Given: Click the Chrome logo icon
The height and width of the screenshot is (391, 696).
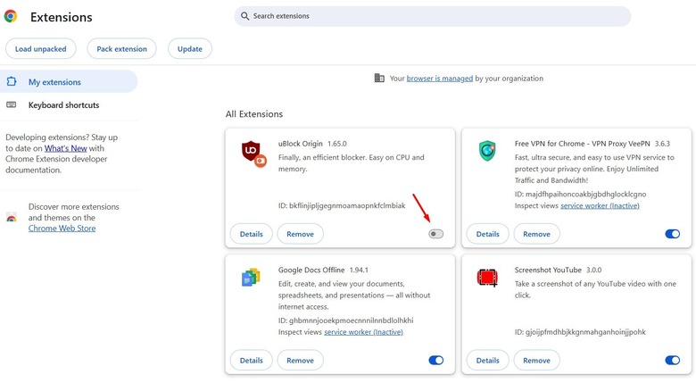Looking at the screenshot, I should coord(11,16).
